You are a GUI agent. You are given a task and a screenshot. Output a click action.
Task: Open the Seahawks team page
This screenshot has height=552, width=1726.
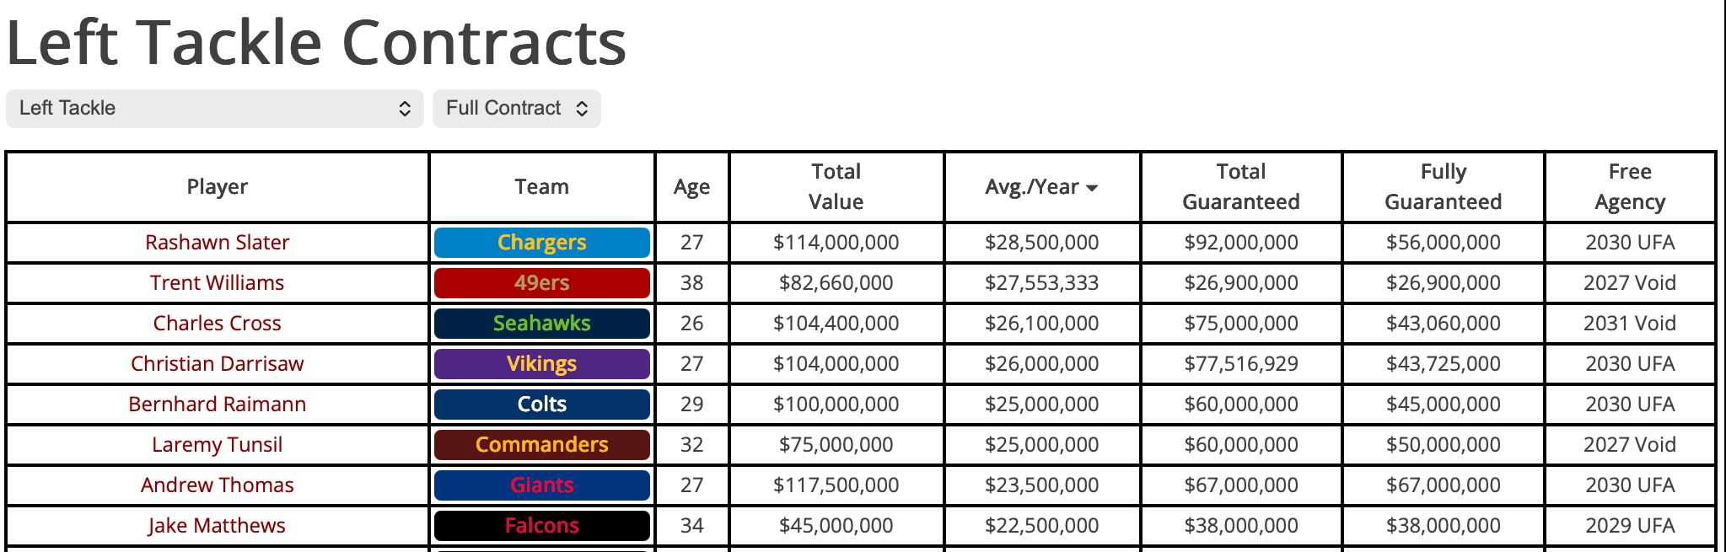tap(541, 324)
